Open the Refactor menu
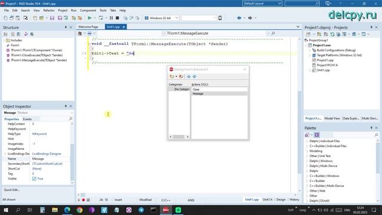Image resolution: width=382 pixels, height=215 pixels. click(49, 11)
